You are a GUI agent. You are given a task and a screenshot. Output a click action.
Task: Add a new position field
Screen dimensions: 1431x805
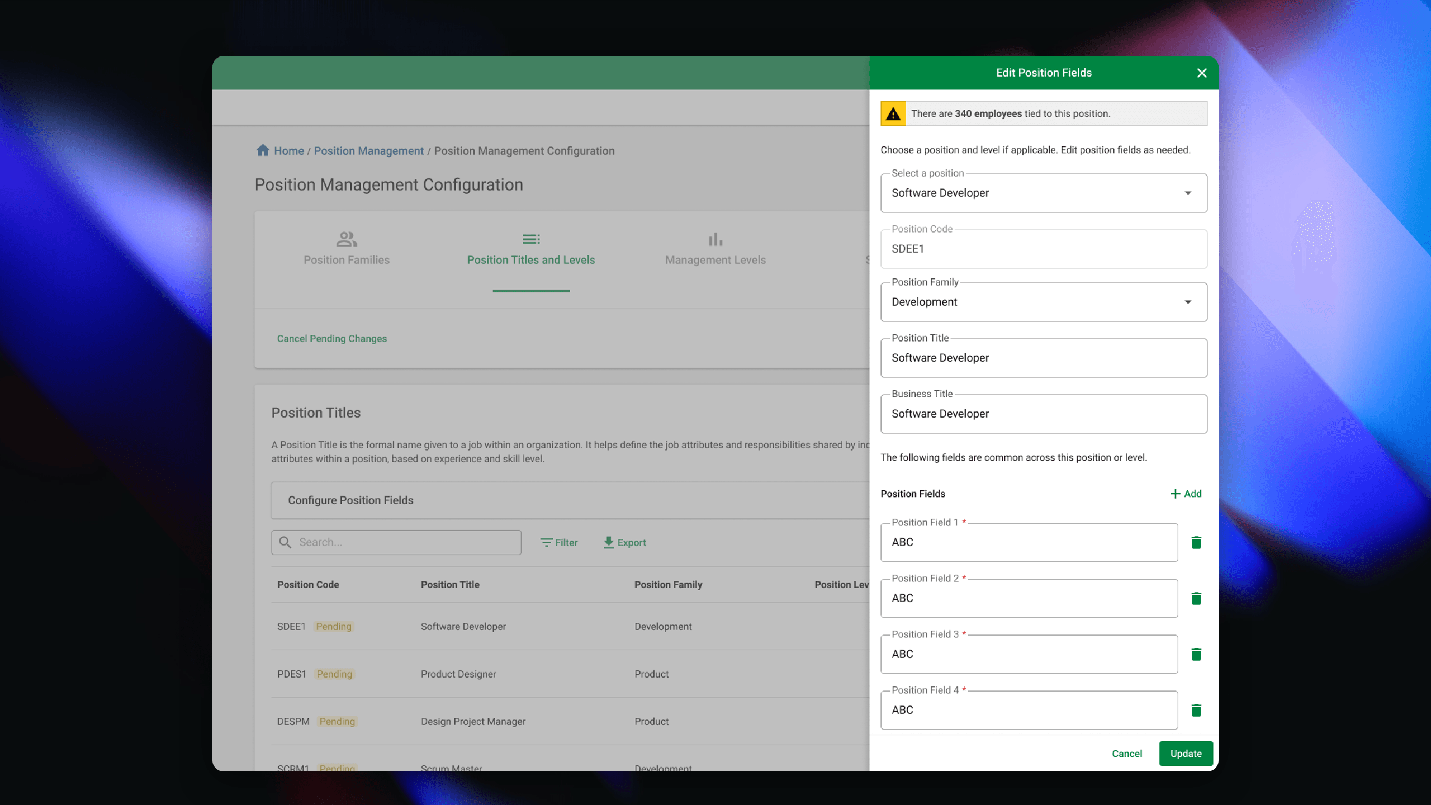click(x=1186, y=494)
